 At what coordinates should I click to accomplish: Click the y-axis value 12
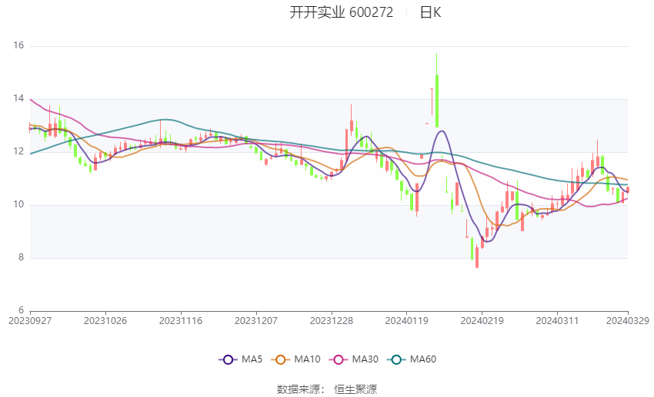tap(18, 151)
